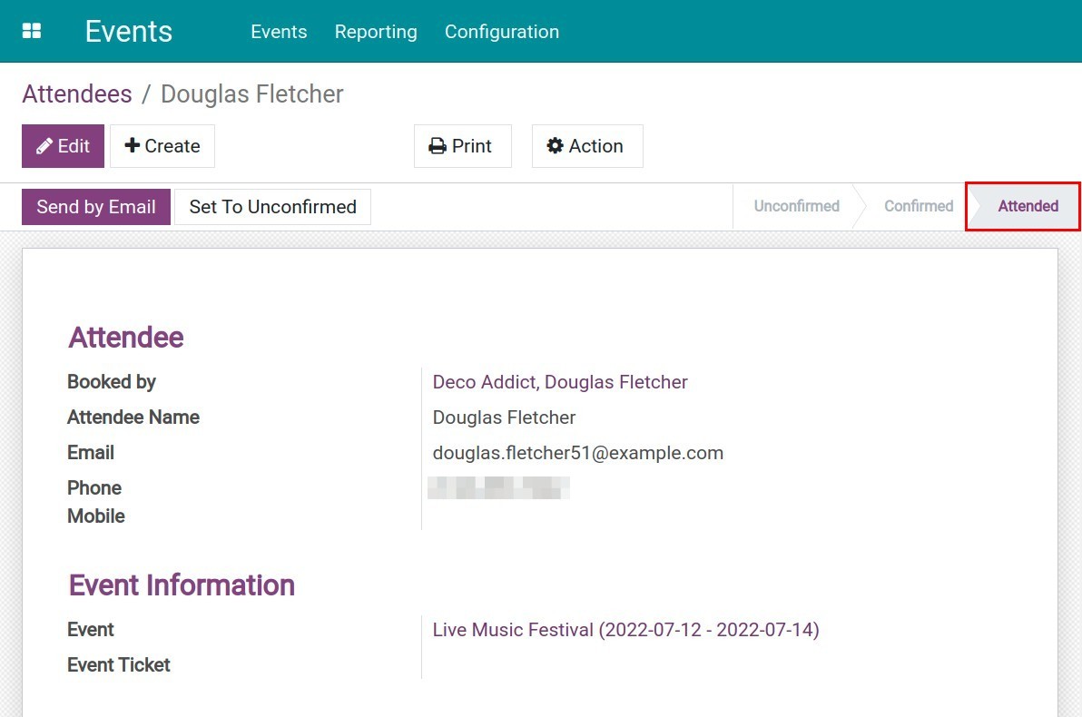1082x717 pixels.
Task: Select the Attended status stage
Action: [x=1028, y=207]
